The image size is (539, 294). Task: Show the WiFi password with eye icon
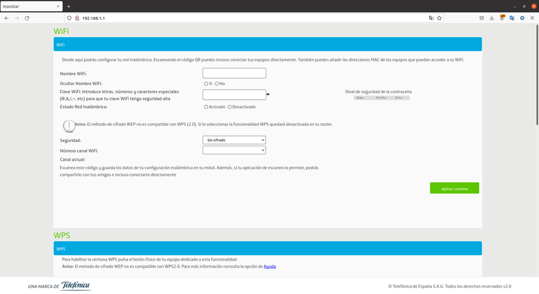[268, 94]
